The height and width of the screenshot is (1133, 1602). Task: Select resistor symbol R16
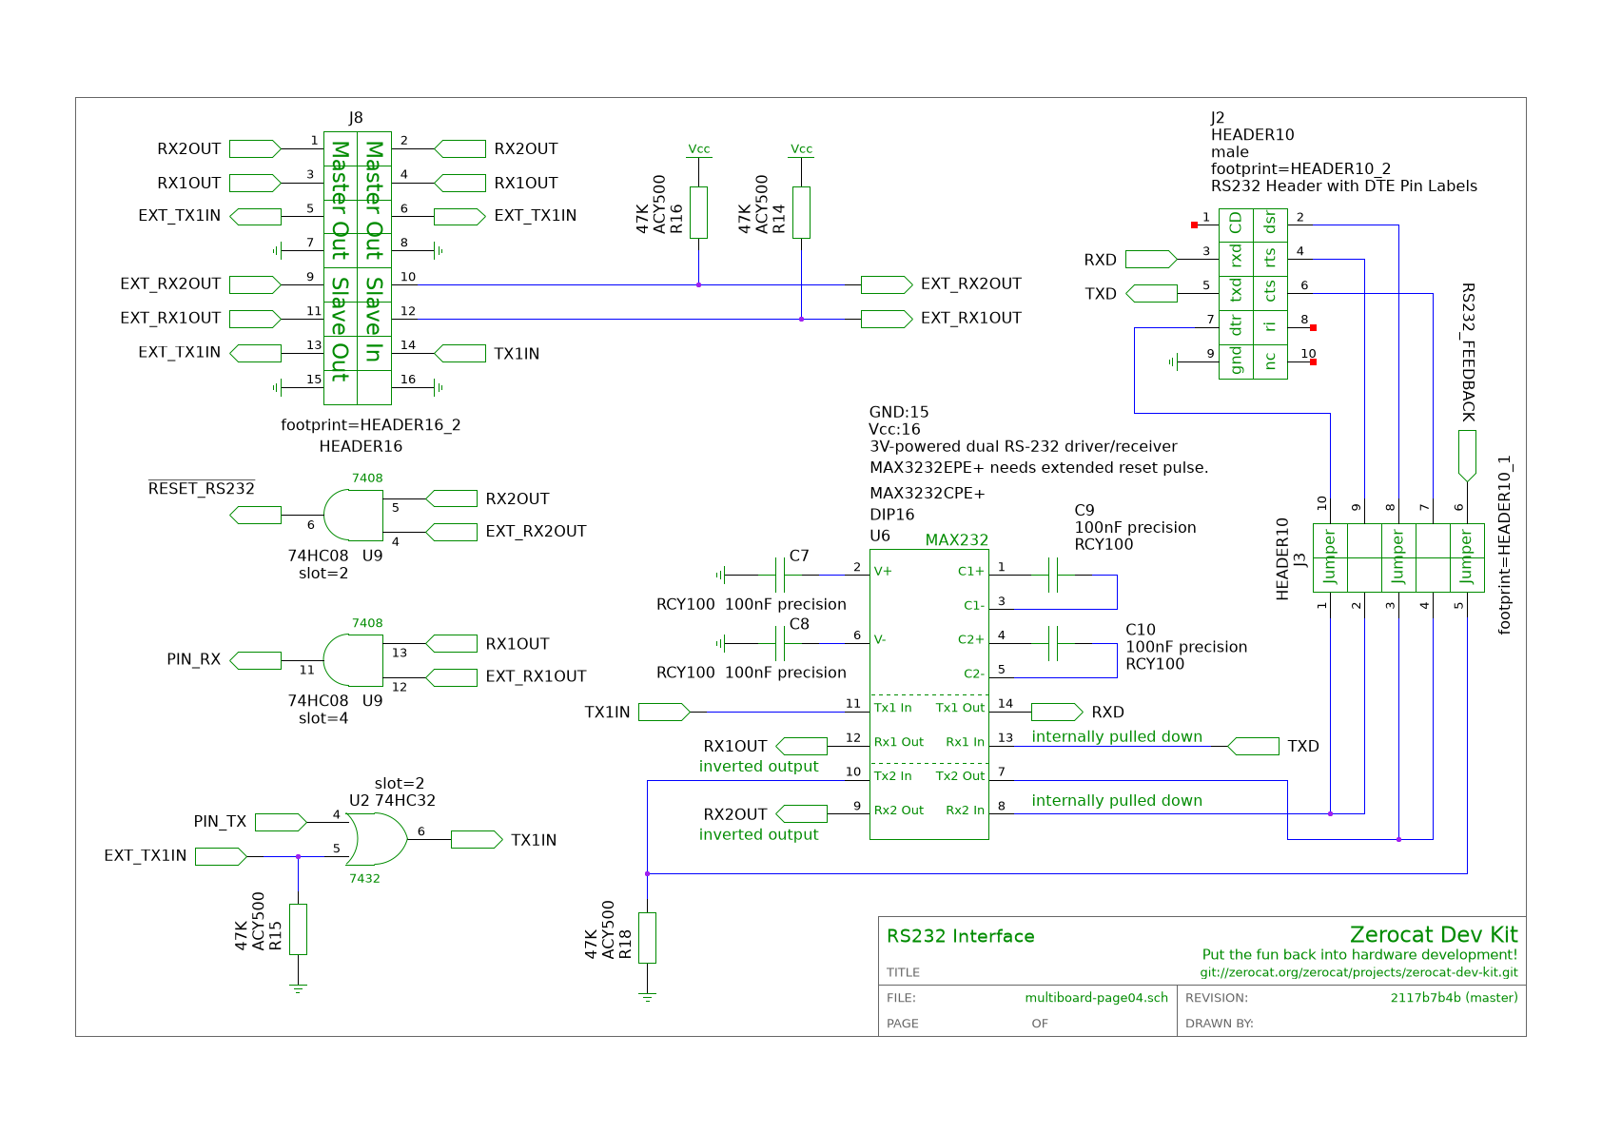[x=698, y=212]
